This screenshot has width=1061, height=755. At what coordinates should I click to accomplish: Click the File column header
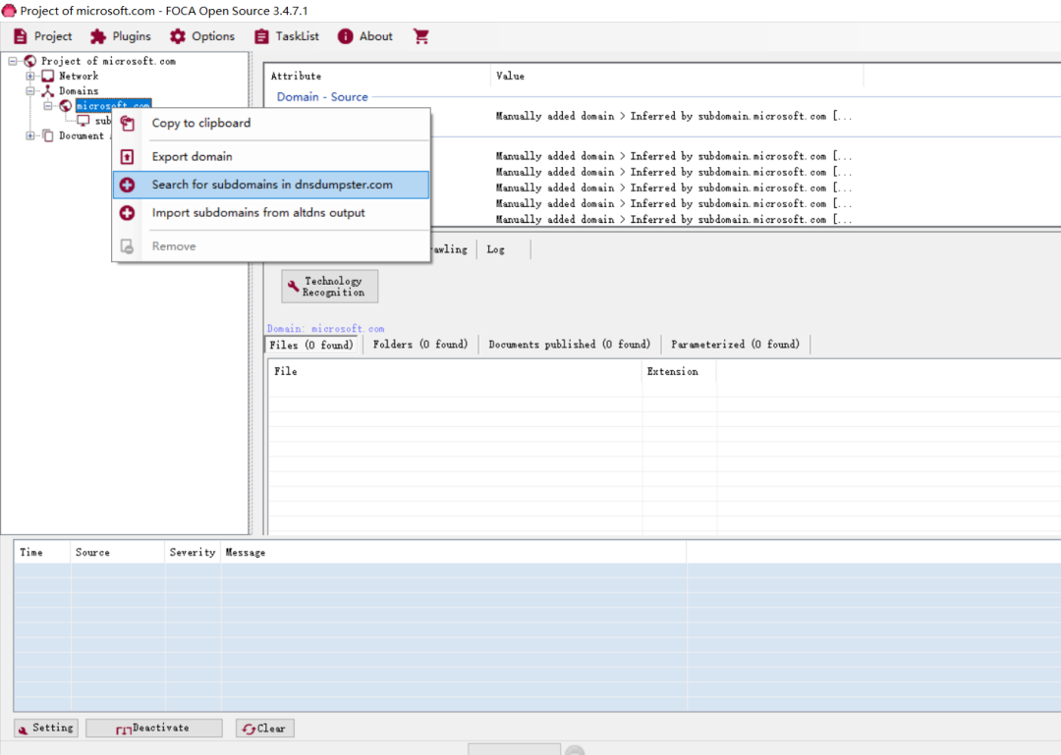tap(455, 371)
